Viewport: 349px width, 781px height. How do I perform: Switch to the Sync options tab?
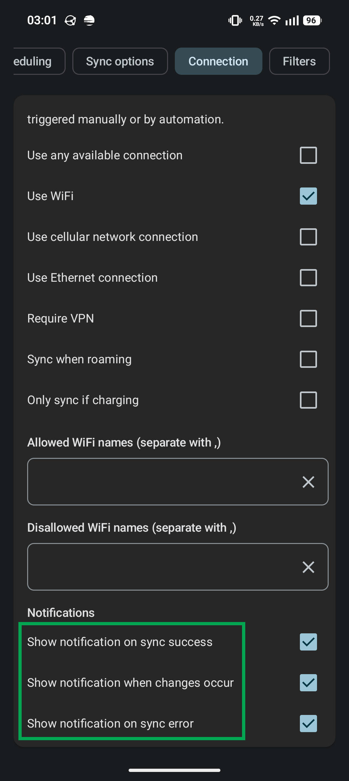(x=120, y=61)
